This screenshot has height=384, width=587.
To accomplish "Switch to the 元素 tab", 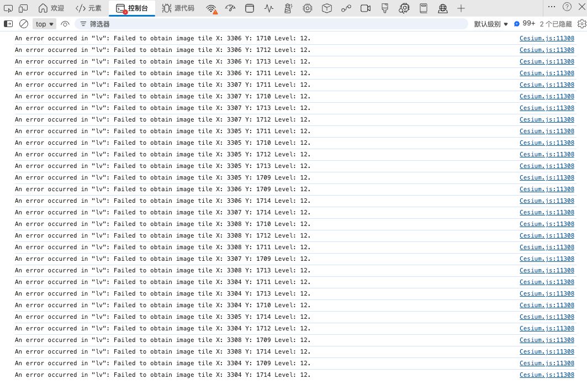I will point(88,8).
